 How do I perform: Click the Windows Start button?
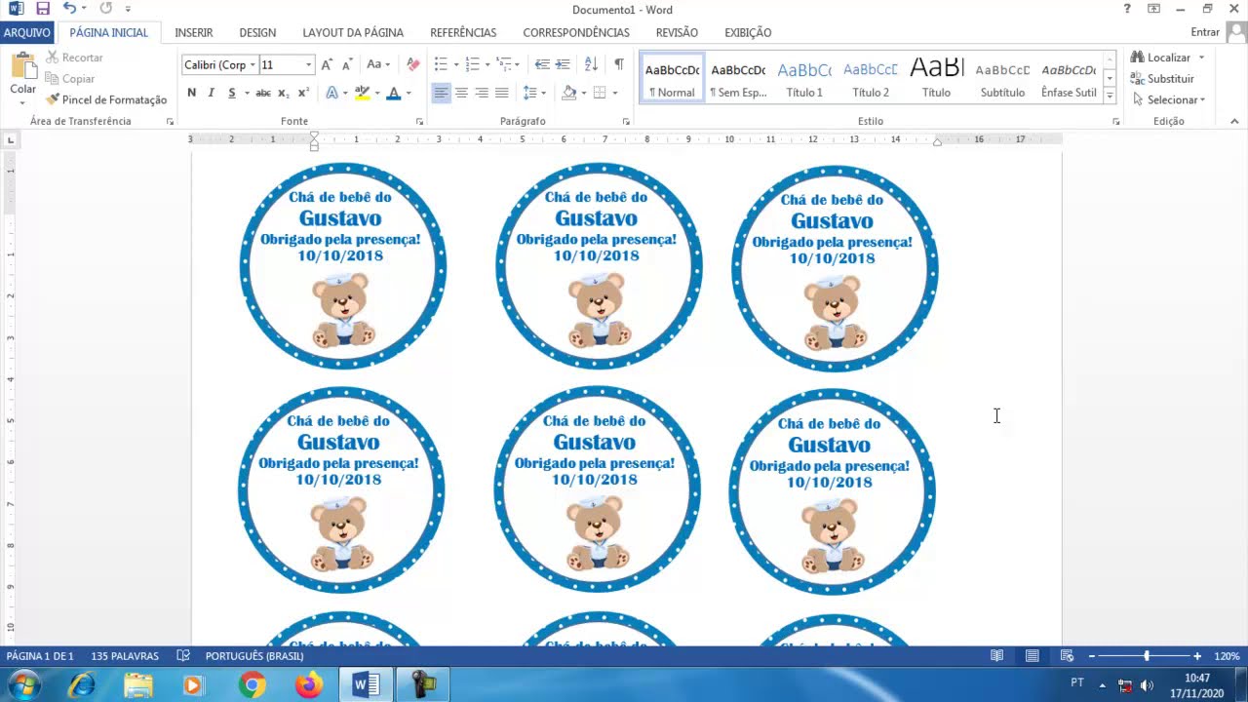(23, 685)
